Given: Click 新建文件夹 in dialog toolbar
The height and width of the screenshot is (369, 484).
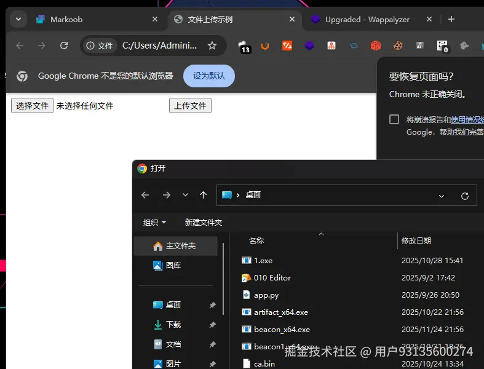Looking at the screenshot, I should point(204,223).
